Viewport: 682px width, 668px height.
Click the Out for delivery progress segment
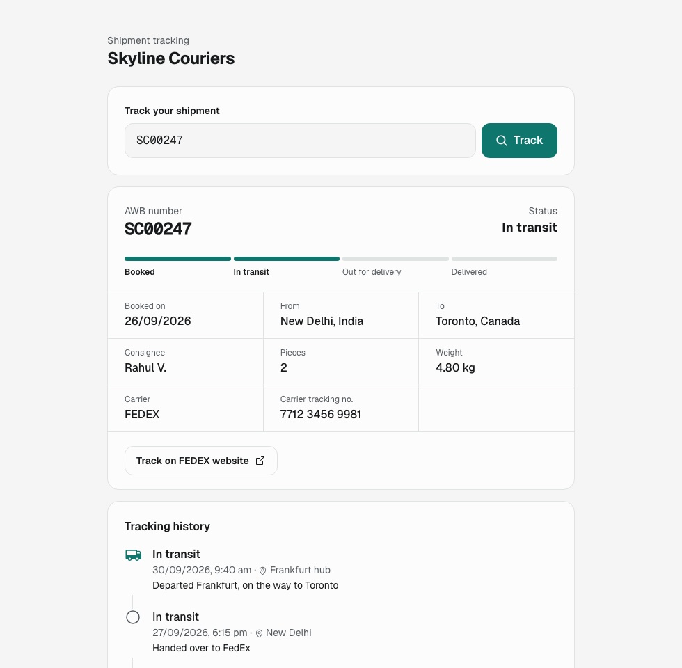point(395,259)
